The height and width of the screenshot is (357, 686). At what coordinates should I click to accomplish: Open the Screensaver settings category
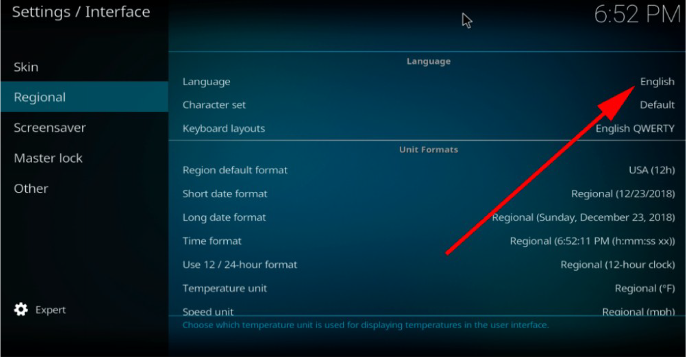(x=84, y=127)
